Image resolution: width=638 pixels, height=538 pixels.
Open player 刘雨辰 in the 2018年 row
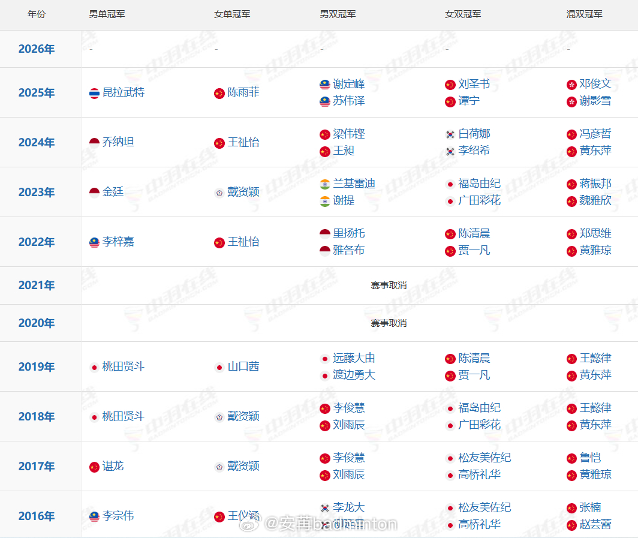tap(349, 425)
